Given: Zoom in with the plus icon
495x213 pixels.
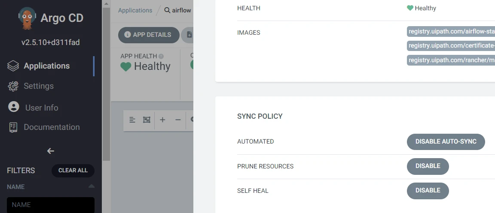Looking at the screenshot, I should [162, 120].
